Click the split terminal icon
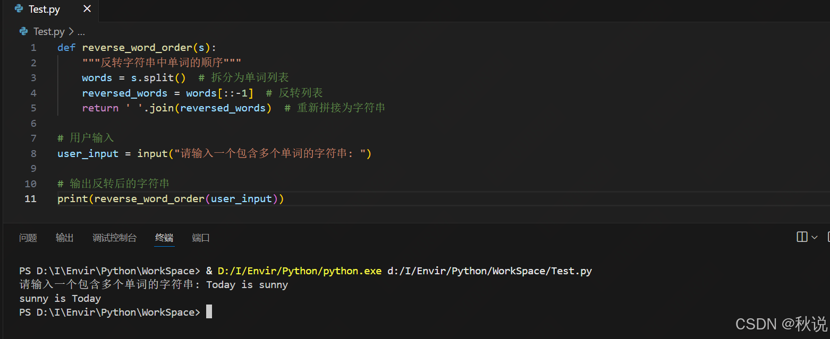The width and height of the screenshot is (830, 339). click(x=802, y=237)
